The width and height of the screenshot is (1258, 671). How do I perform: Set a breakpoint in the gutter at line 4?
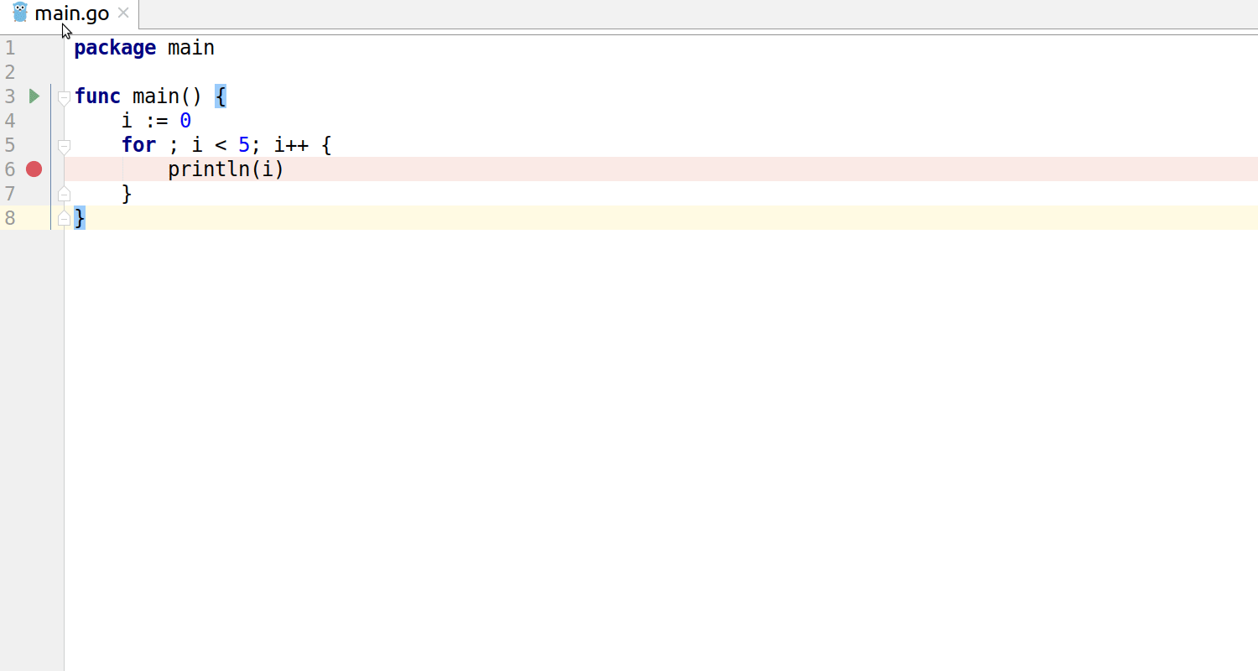point(34,120)
